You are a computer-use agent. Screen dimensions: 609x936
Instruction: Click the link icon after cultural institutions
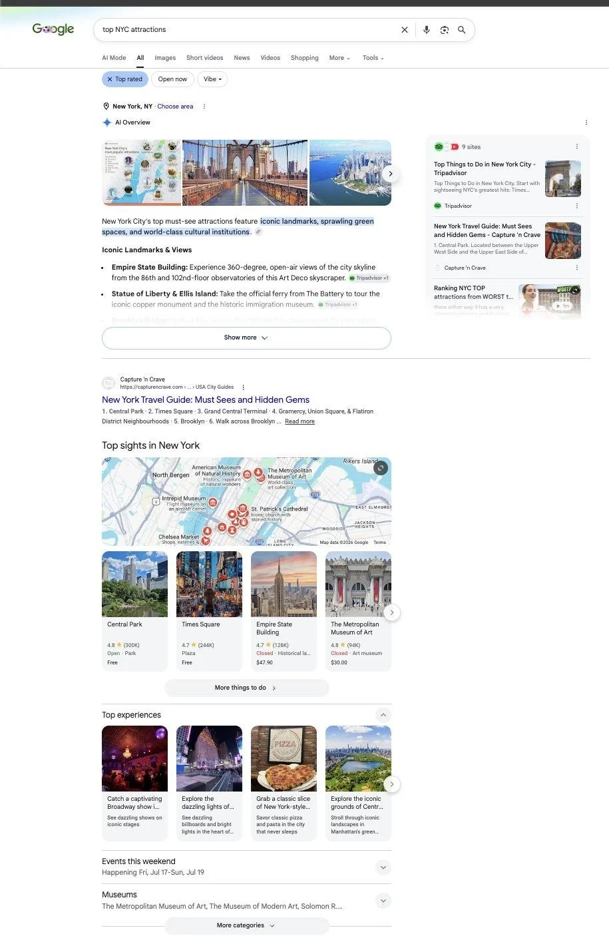click(x=258, y=232)
